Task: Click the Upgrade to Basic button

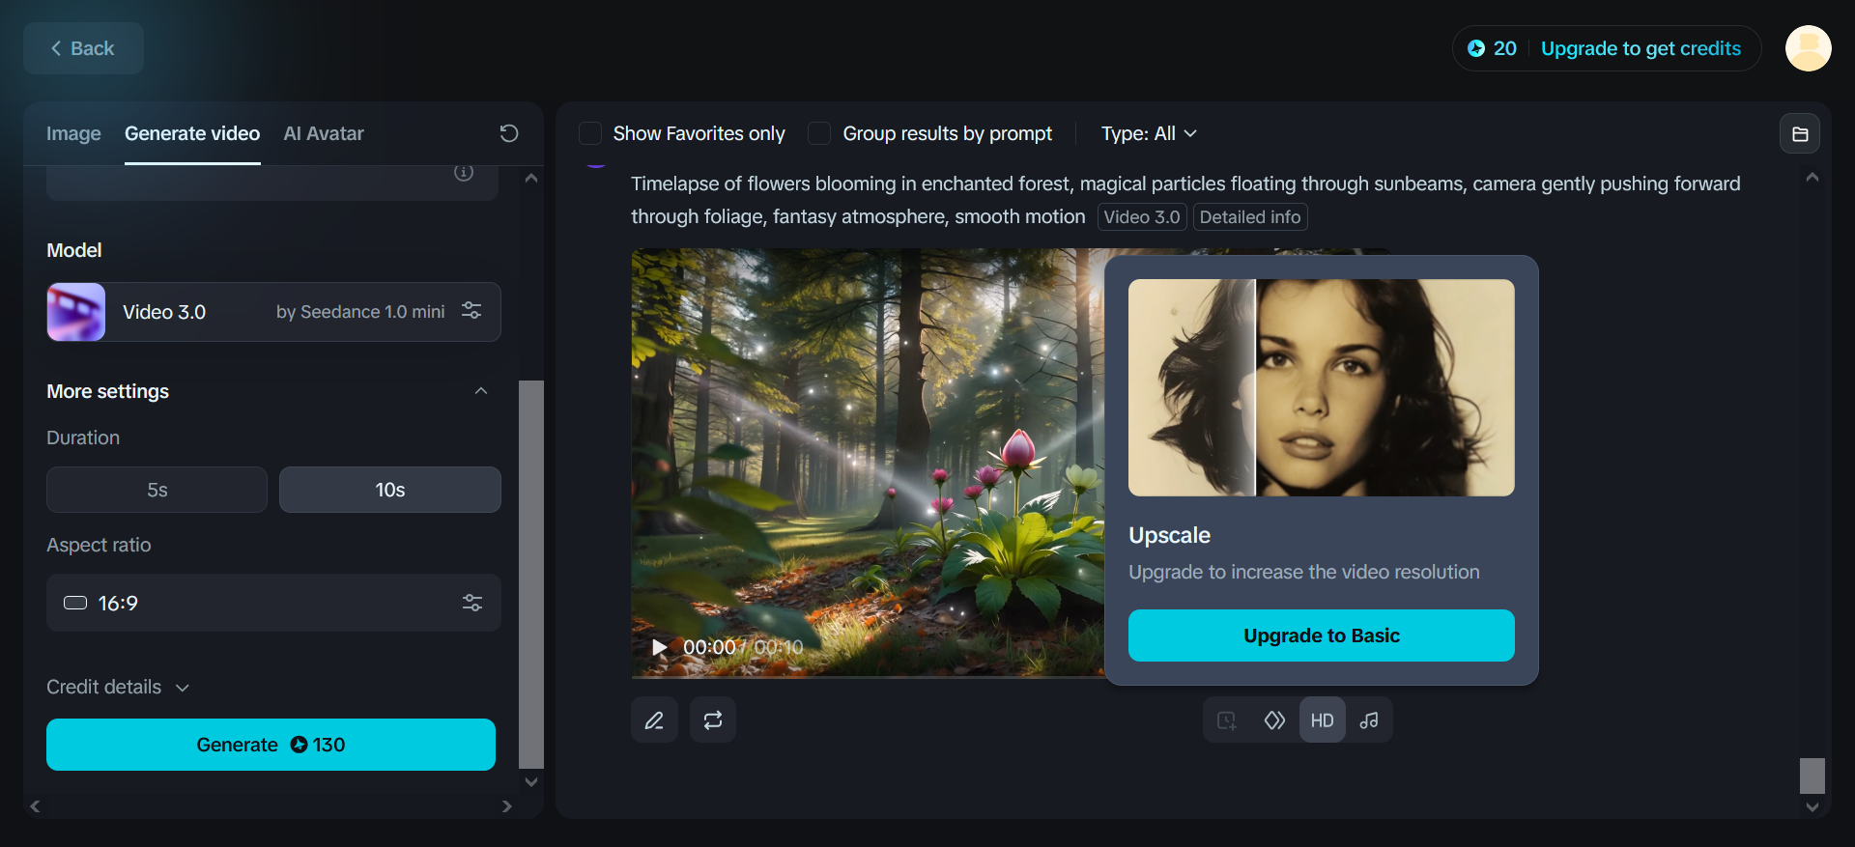Action: pyautogui.click(x=1322, y=635)
